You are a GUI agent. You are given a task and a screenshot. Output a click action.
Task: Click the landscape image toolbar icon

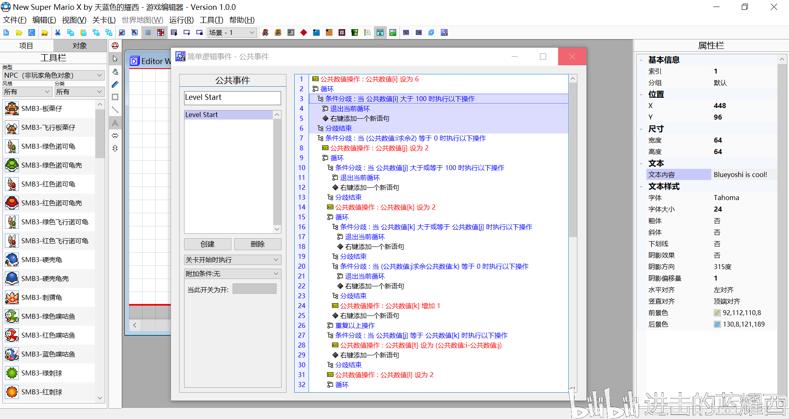coord(393,32)
